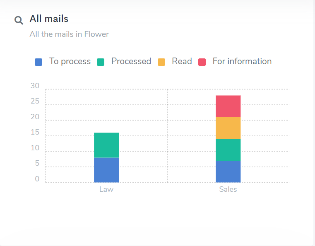
Task: Select the green segment of the Sales bar
Action: 228,150
